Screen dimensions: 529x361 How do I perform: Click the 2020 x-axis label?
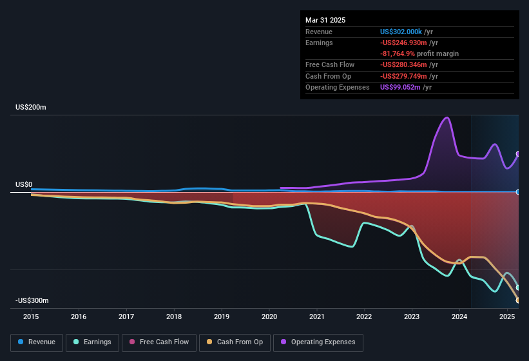(x=269, y=317)
